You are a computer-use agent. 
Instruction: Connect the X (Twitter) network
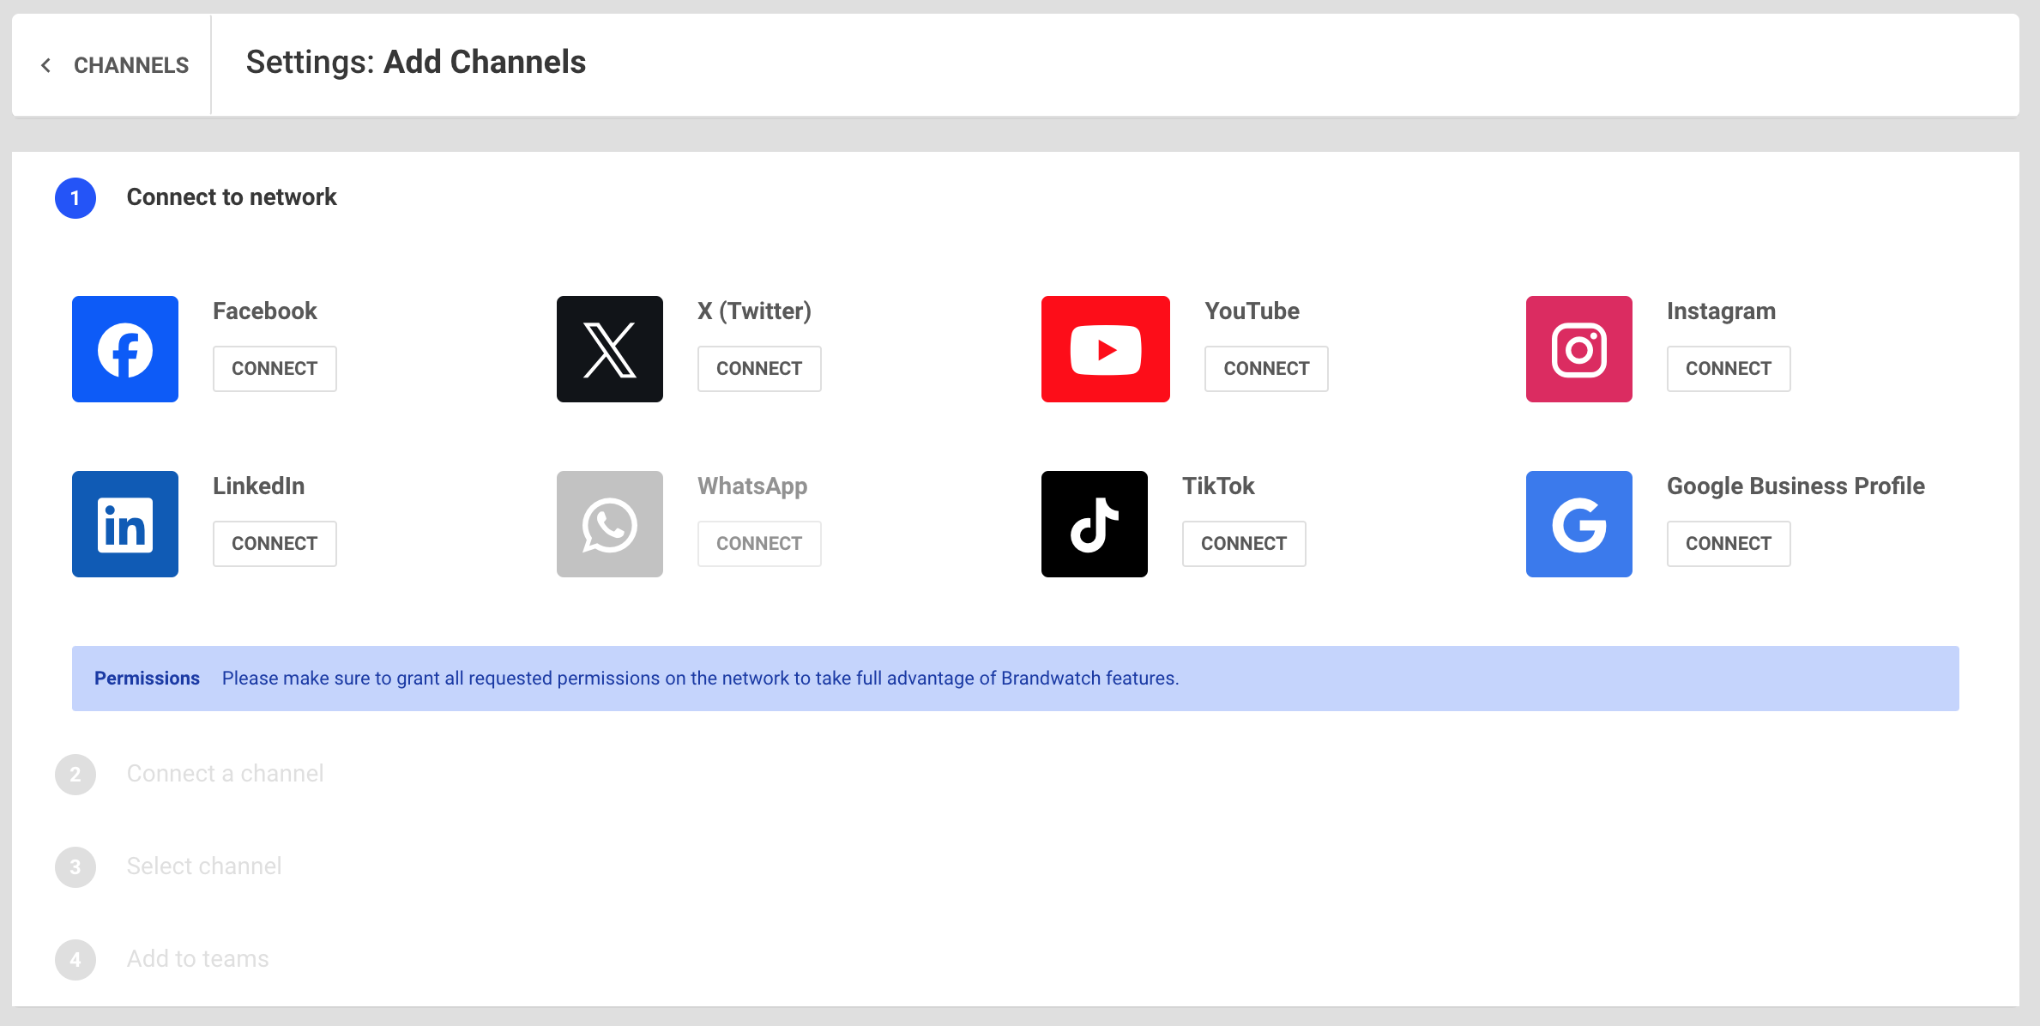(x=759, y=369)
